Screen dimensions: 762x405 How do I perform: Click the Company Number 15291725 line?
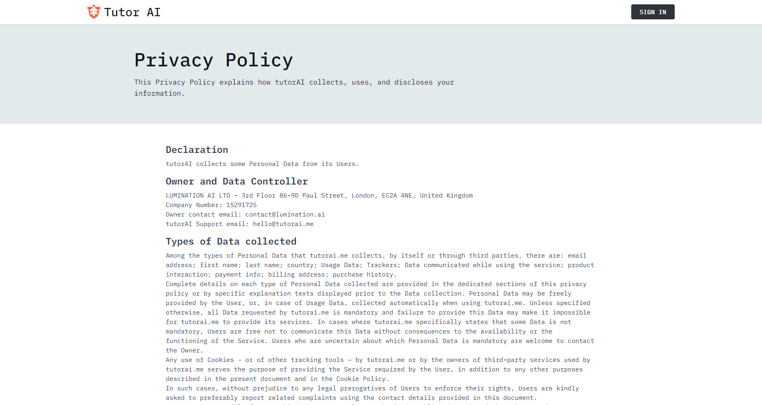pyautogui.click(x=211, y=205)
